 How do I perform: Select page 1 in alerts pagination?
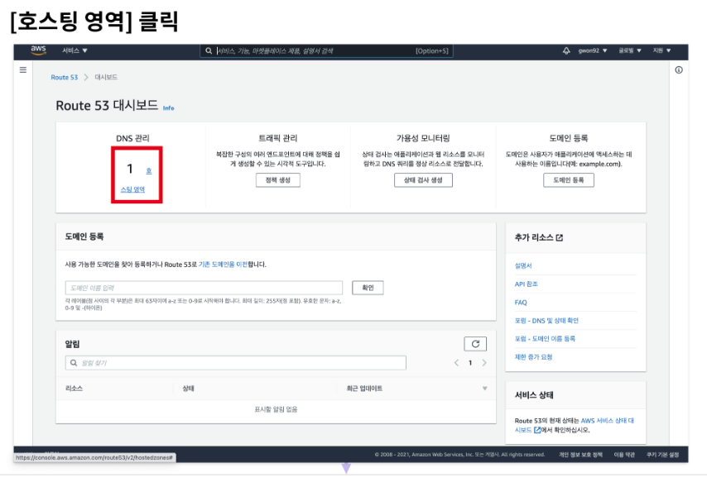[x=470, y=363]
